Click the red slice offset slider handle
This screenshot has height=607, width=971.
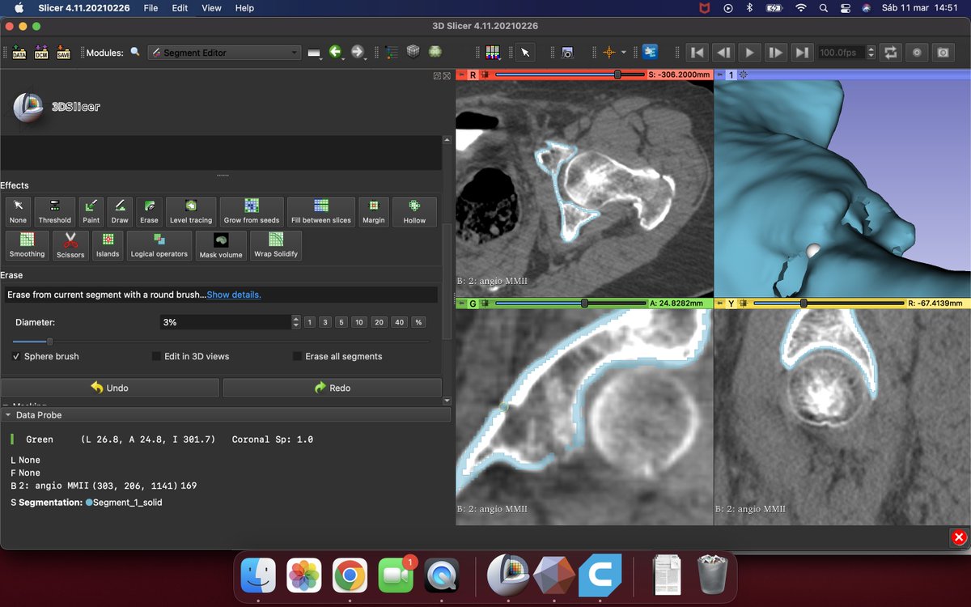[x=617, y=74]
